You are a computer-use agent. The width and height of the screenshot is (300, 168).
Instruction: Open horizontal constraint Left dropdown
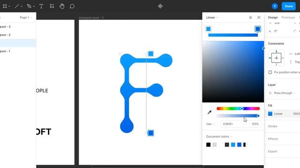[294, 54]
